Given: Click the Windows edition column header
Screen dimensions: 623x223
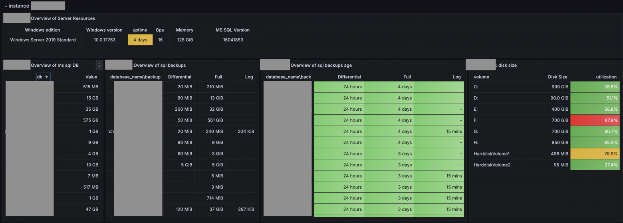Looking at the screenshot, I should pos(42,30).
